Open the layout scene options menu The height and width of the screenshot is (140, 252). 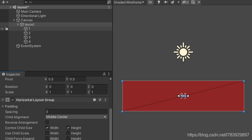coord(109,7)
